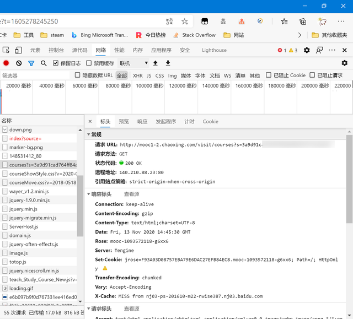Check the 隐藏数据 URL checkbox

pyautogui.click(x=78, y=75)
